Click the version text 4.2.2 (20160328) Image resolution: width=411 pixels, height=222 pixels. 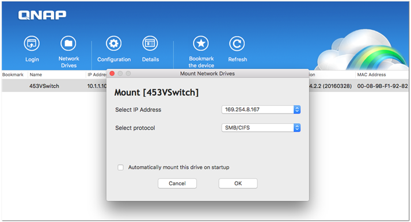pos(330,86)
